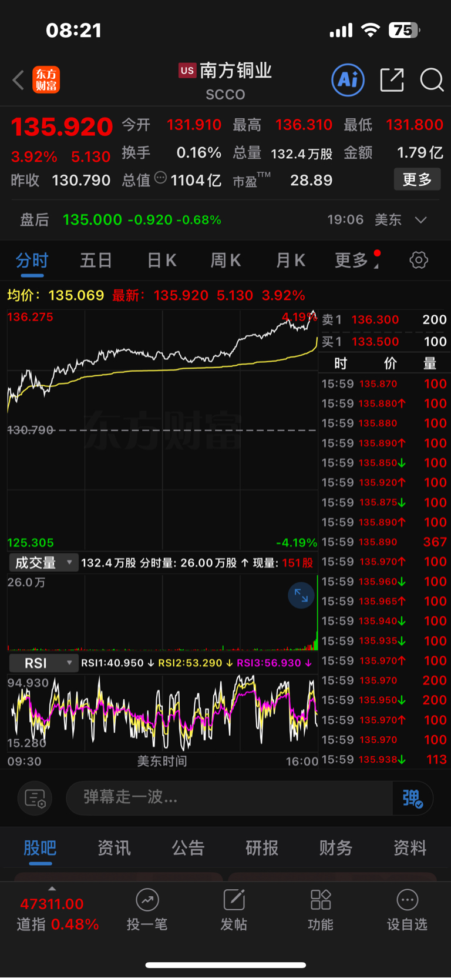Tap the share export icon
The image size is (451, 978).
392,80
